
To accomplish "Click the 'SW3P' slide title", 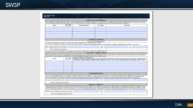I will 13,5.
